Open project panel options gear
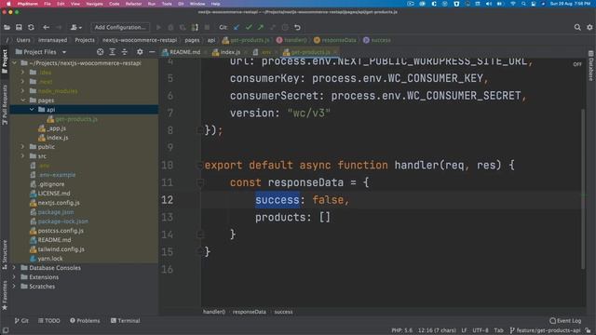 (x=140, y=52)
